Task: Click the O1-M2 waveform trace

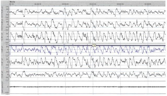Action: point(87,75)
